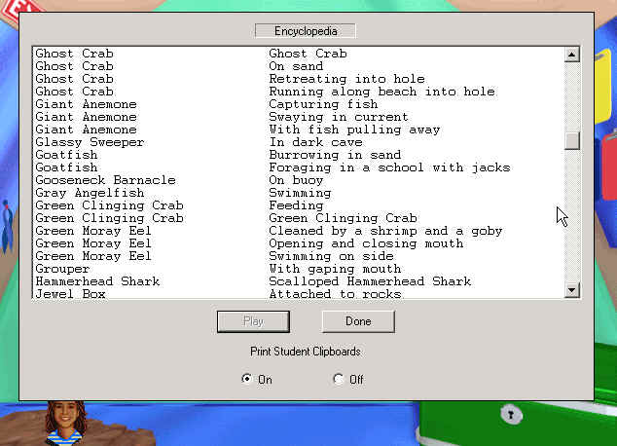Select the Gray Angelfish row
617x446 pixels.
pos(298,193)
